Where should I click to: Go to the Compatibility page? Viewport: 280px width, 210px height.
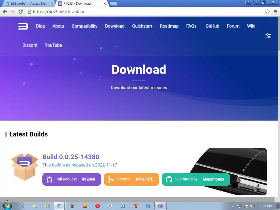coord(84,26)
